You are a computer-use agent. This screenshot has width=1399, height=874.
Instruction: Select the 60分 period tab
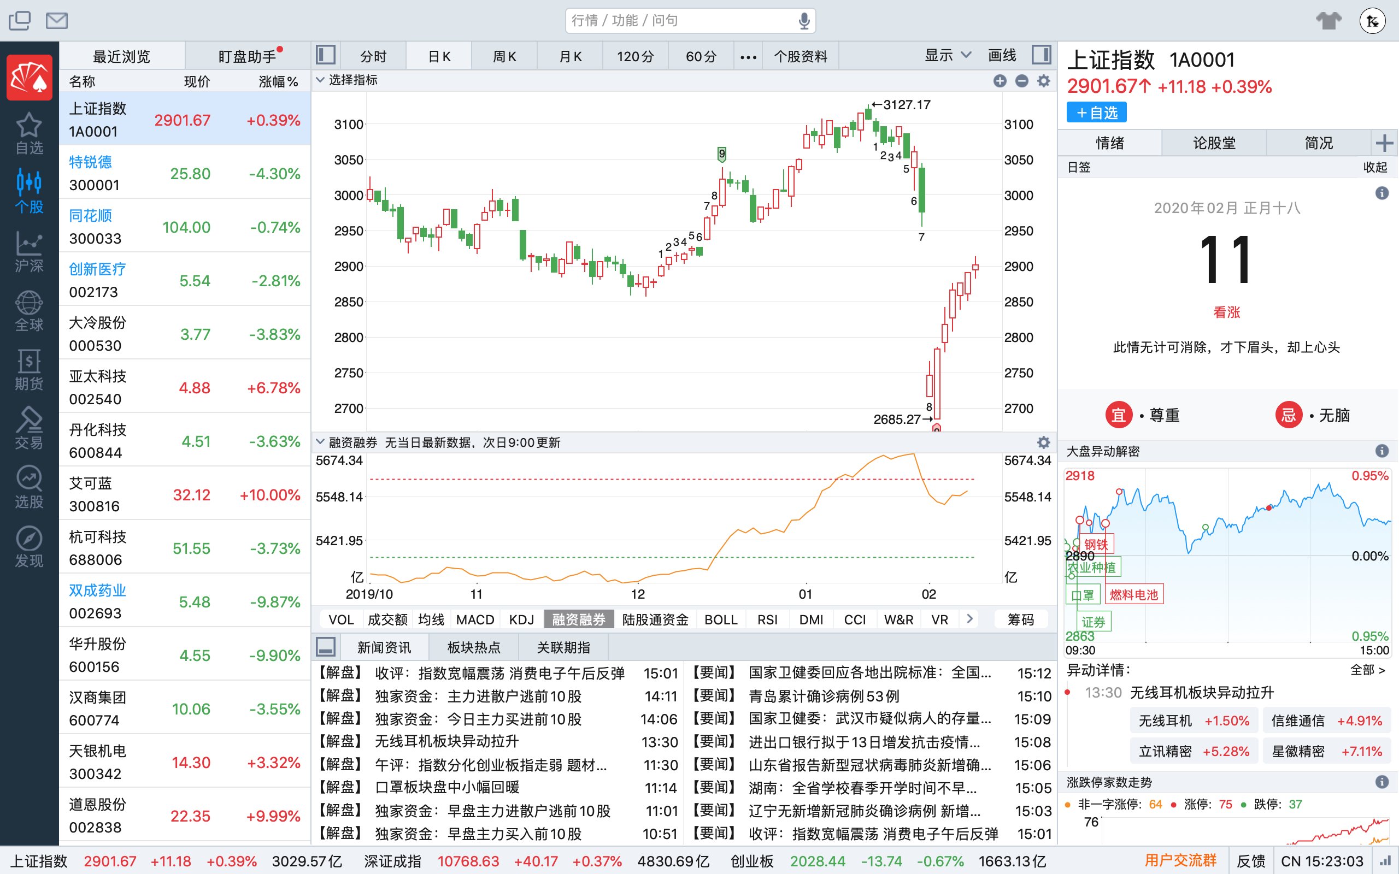tap(701, 57)
